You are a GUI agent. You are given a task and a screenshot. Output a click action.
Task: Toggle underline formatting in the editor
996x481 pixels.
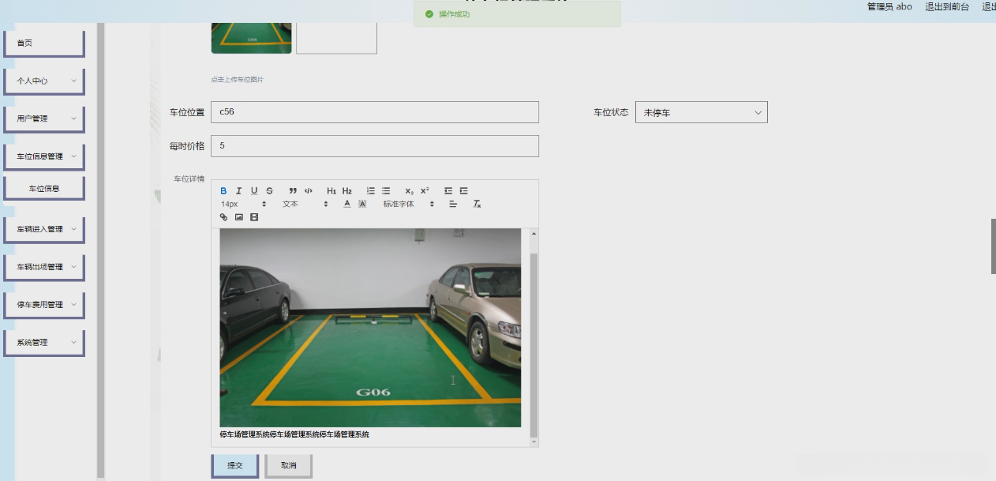[x=254, y=191]
